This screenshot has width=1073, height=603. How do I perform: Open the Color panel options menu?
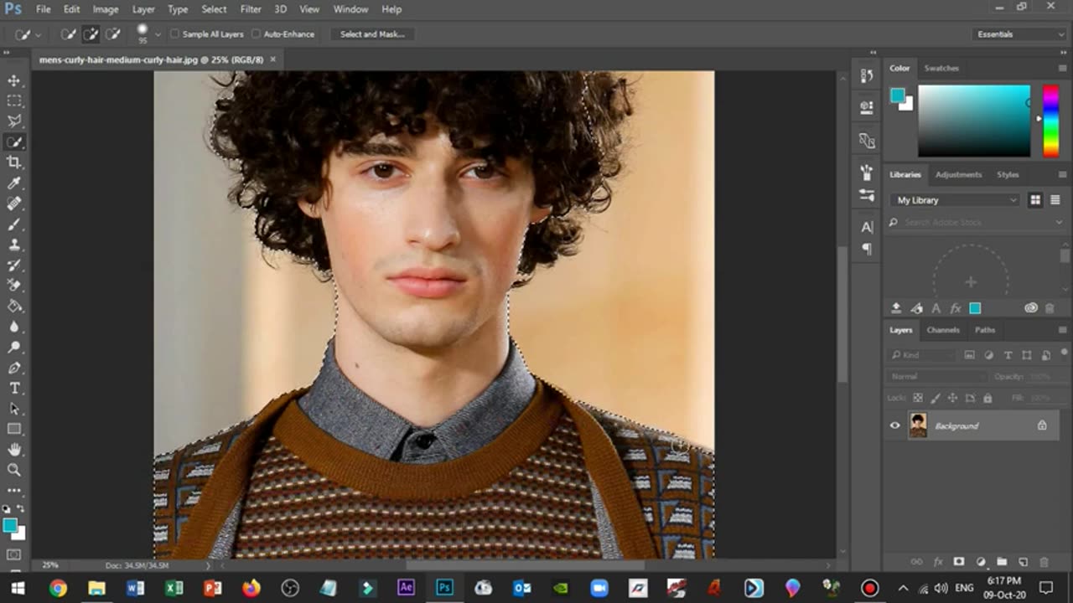(x=1062, y=68)
